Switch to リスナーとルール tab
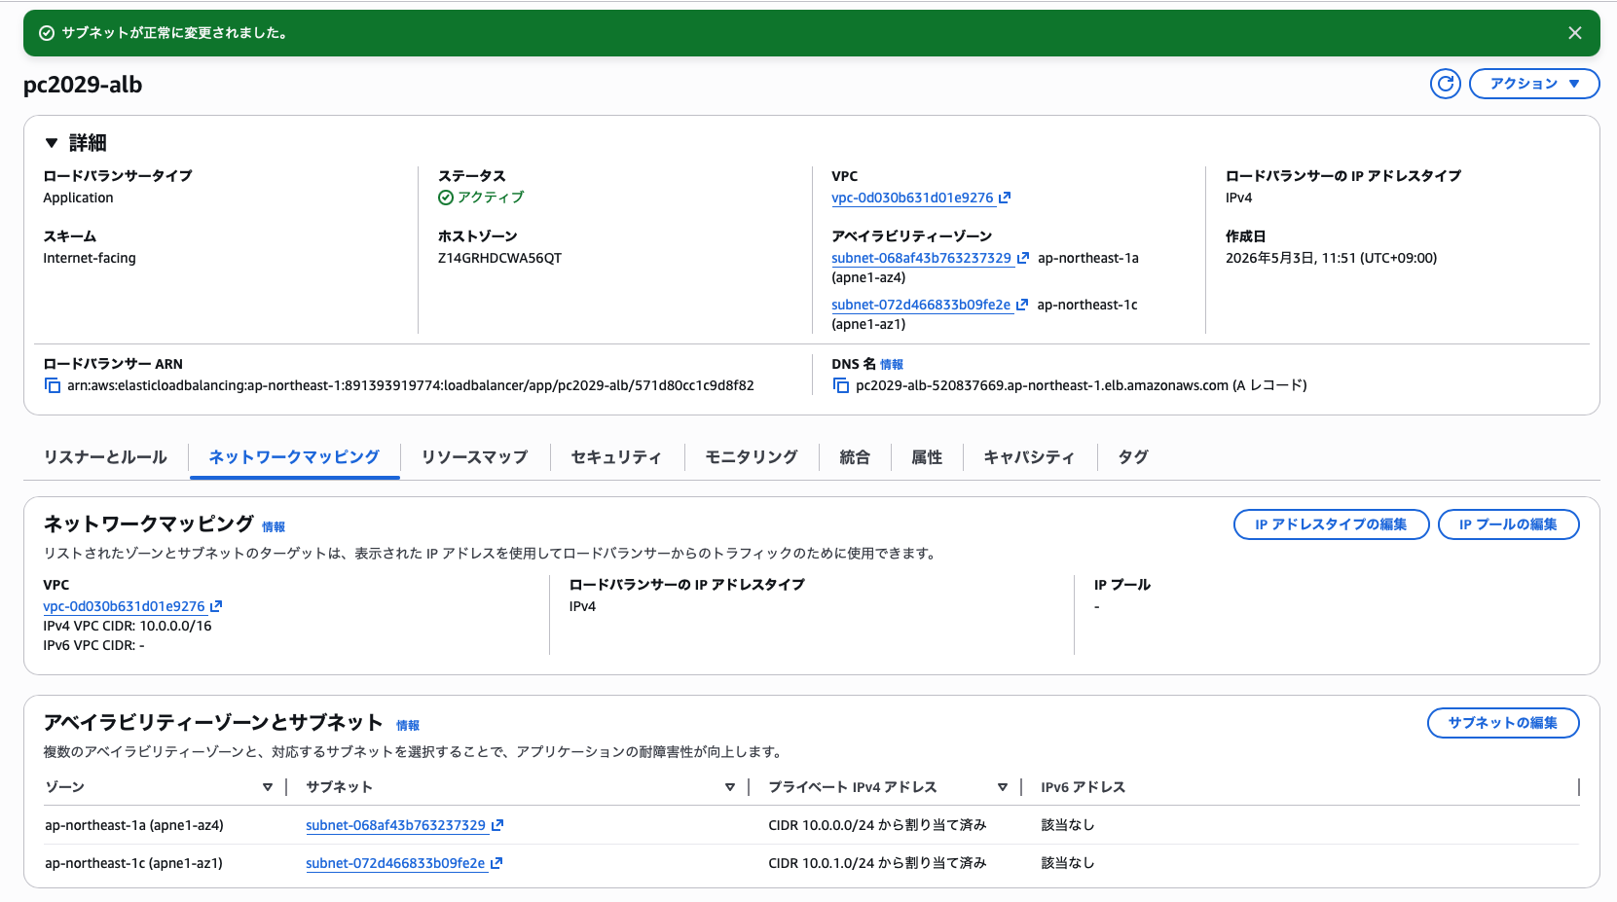Viewport: 1617px width, 902px height. [105, 457]
